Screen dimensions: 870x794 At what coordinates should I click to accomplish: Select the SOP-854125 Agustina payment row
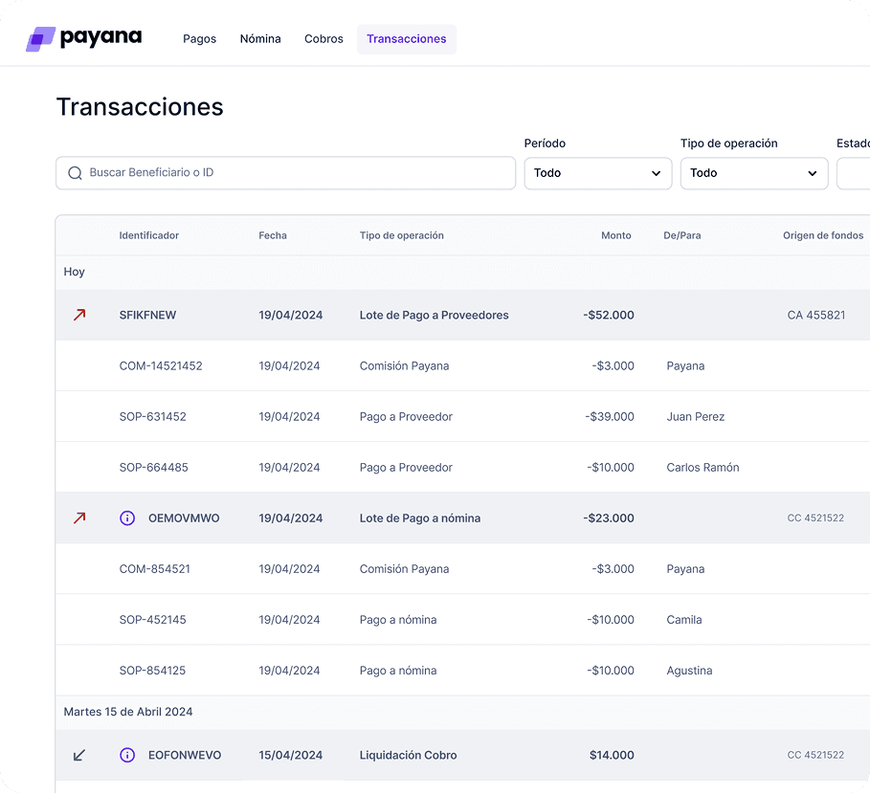click(153, 671)
